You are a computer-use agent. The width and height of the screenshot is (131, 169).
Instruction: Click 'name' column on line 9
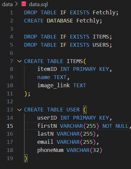pyautogui.click(x=44, y=77)
